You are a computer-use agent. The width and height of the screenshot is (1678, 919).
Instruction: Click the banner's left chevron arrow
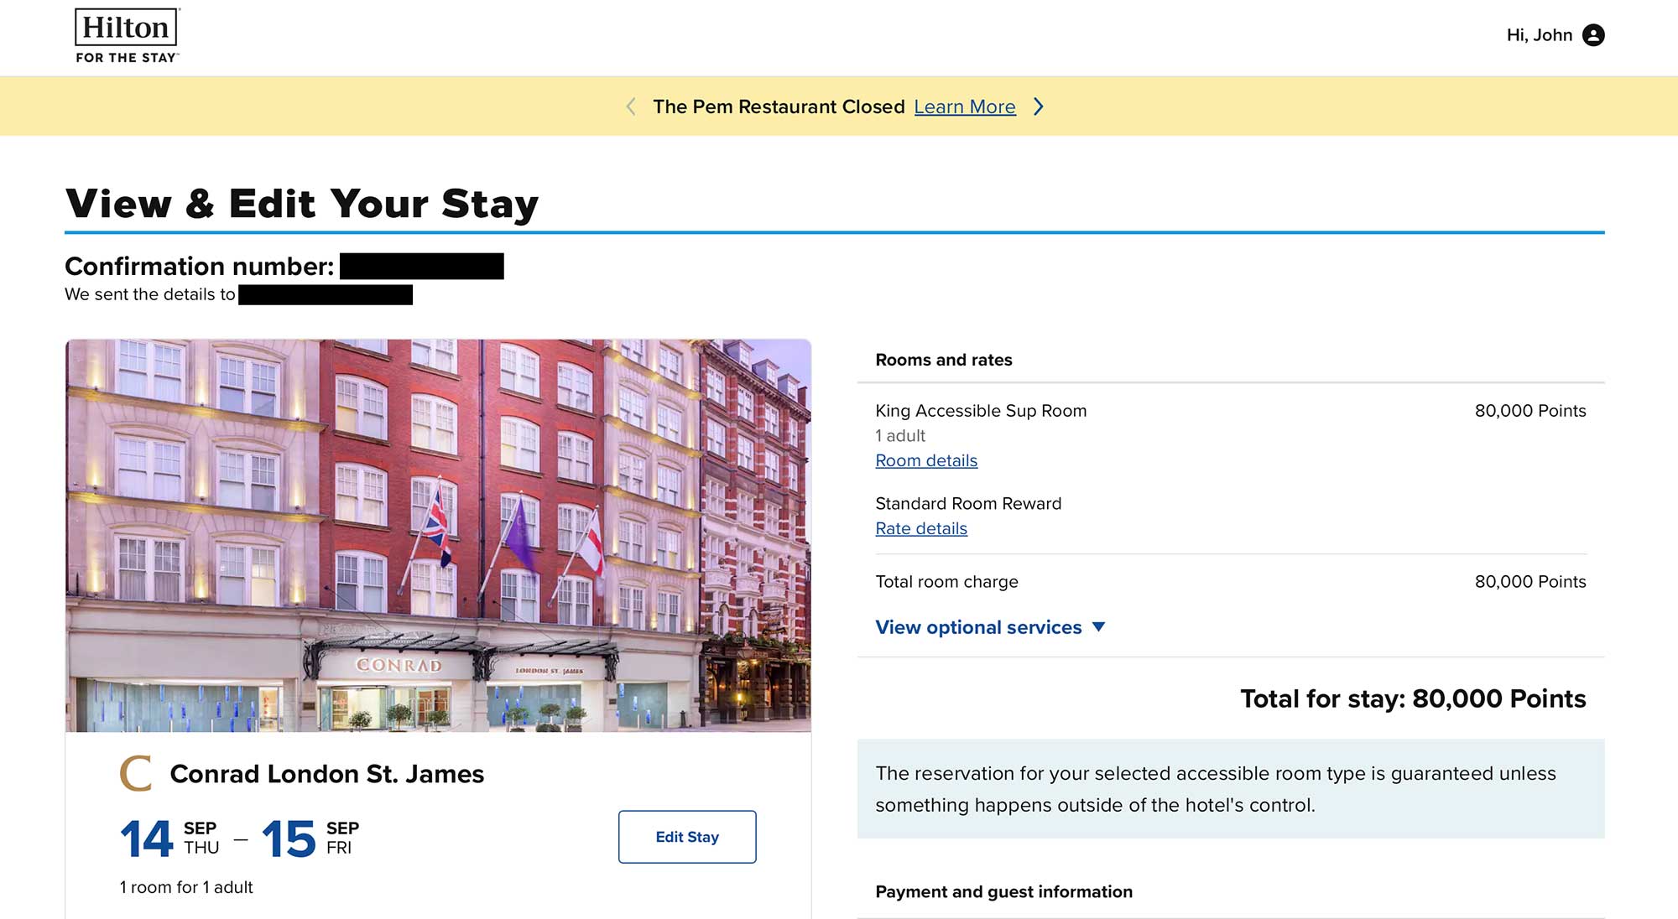pos(631,106)
